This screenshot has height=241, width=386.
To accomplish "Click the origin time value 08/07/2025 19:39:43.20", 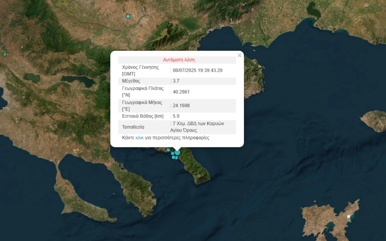I will pyautogui.click(x=198, y=70).
